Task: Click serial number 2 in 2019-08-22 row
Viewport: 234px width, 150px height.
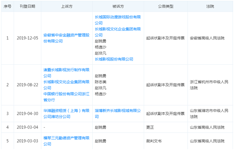Action: pyautogui.click(x=7, y=85)
